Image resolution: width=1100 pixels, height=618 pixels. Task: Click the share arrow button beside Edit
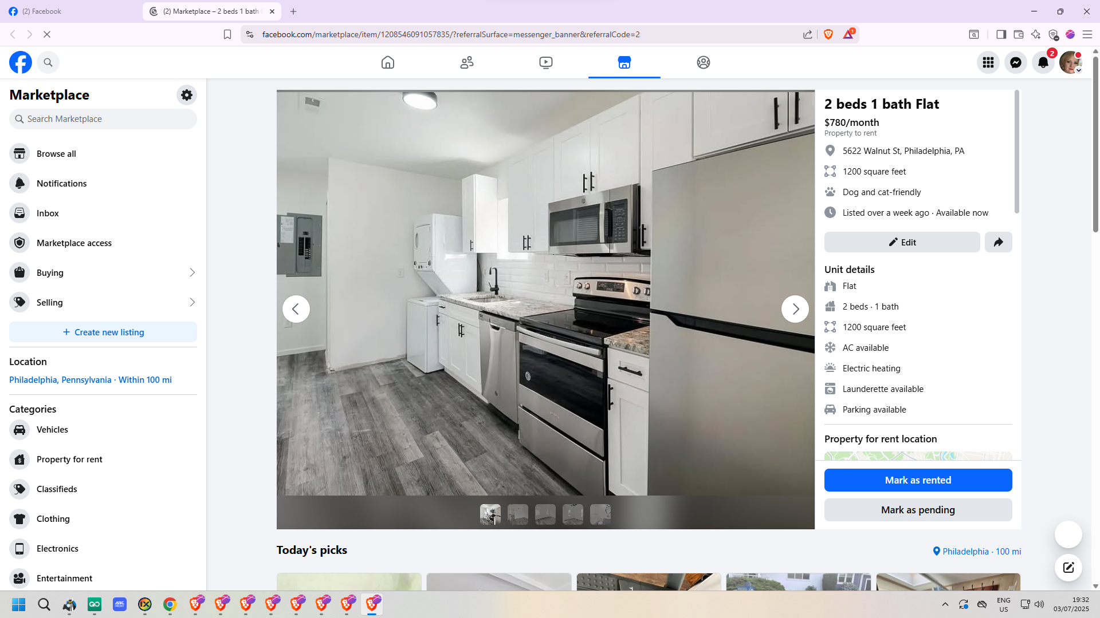(998, 242)
